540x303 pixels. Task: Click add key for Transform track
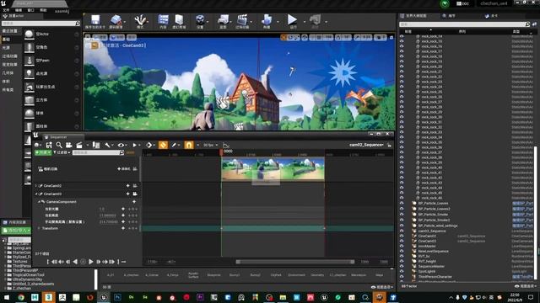pyautogui.click(x=123, y=228)
